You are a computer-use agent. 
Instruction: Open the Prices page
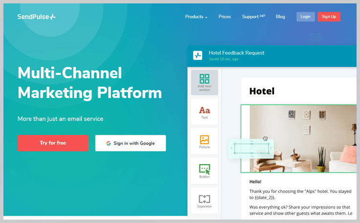[x=225, y=17]
